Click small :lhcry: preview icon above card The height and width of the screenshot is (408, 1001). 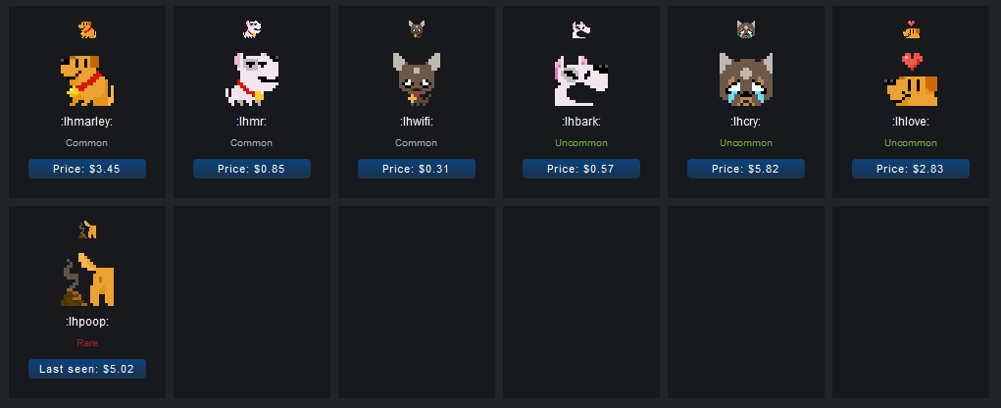pos(746,29)
